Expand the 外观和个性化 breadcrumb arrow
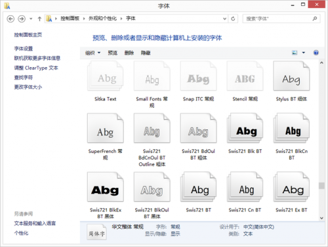Viewport: 328px width, 247px height. (121, 19)
